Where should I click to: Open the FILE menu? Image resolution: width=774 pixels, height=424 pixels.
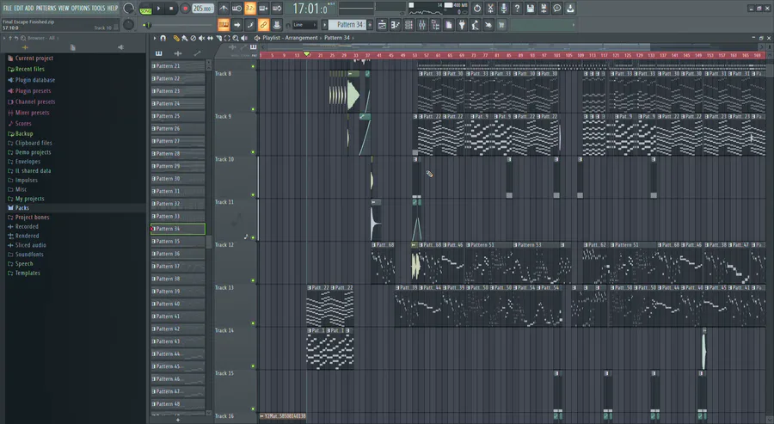(8, 8)
